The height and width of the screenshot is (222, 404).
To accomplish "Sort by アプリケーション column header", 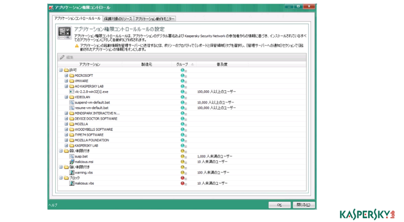I will click(90, 64).
